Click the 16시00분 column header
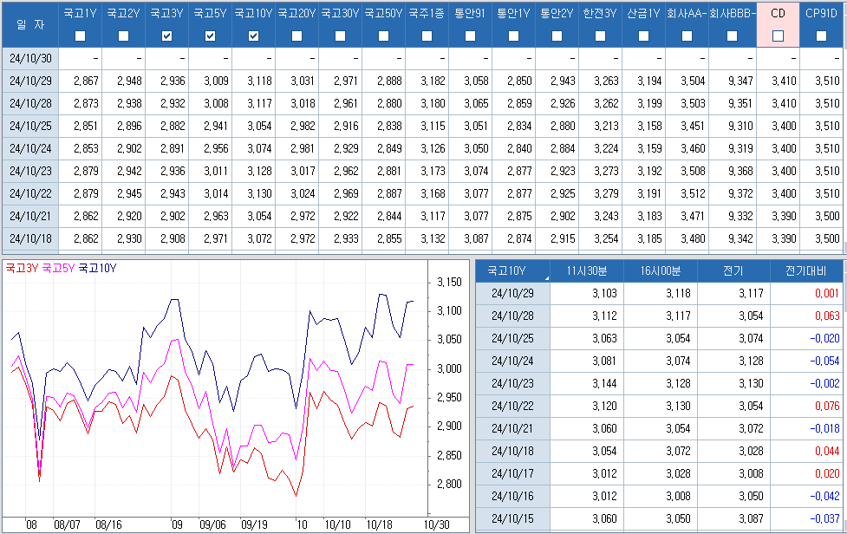This screenshot has width=847, height=534. tap(661, 270)
